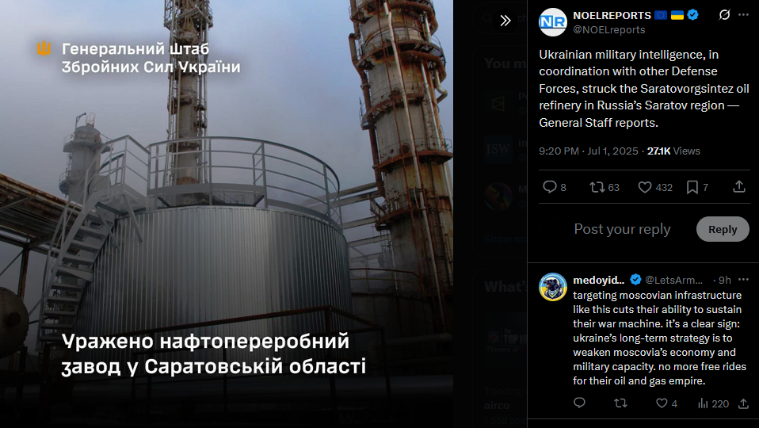Like the tweet with 432 likes
The image size is (759, 428).
pos(655,187)
